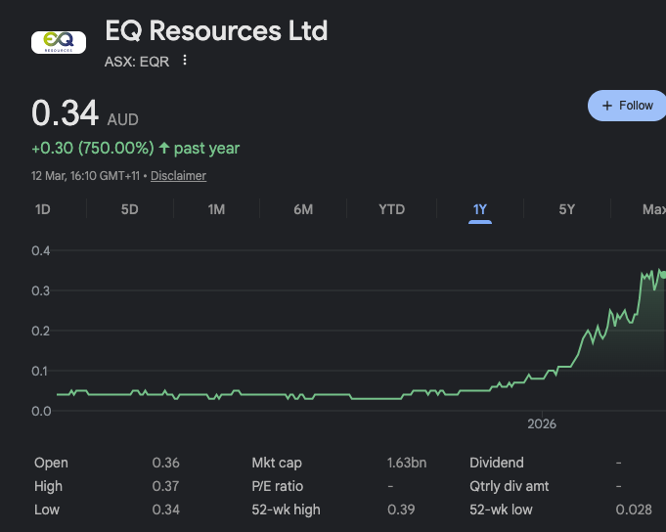Viewport: 666px width, 532px height.
Task: Select the 1Y chart range tab
Action: click(x=480, y=209)
